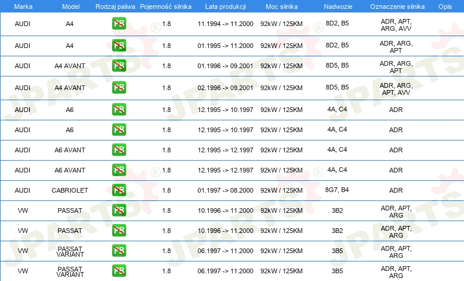The image size is (464, 281).
Task: Click fuel icon in A4 AVANT 02.1996 row
Action: (x=119, y=88)
